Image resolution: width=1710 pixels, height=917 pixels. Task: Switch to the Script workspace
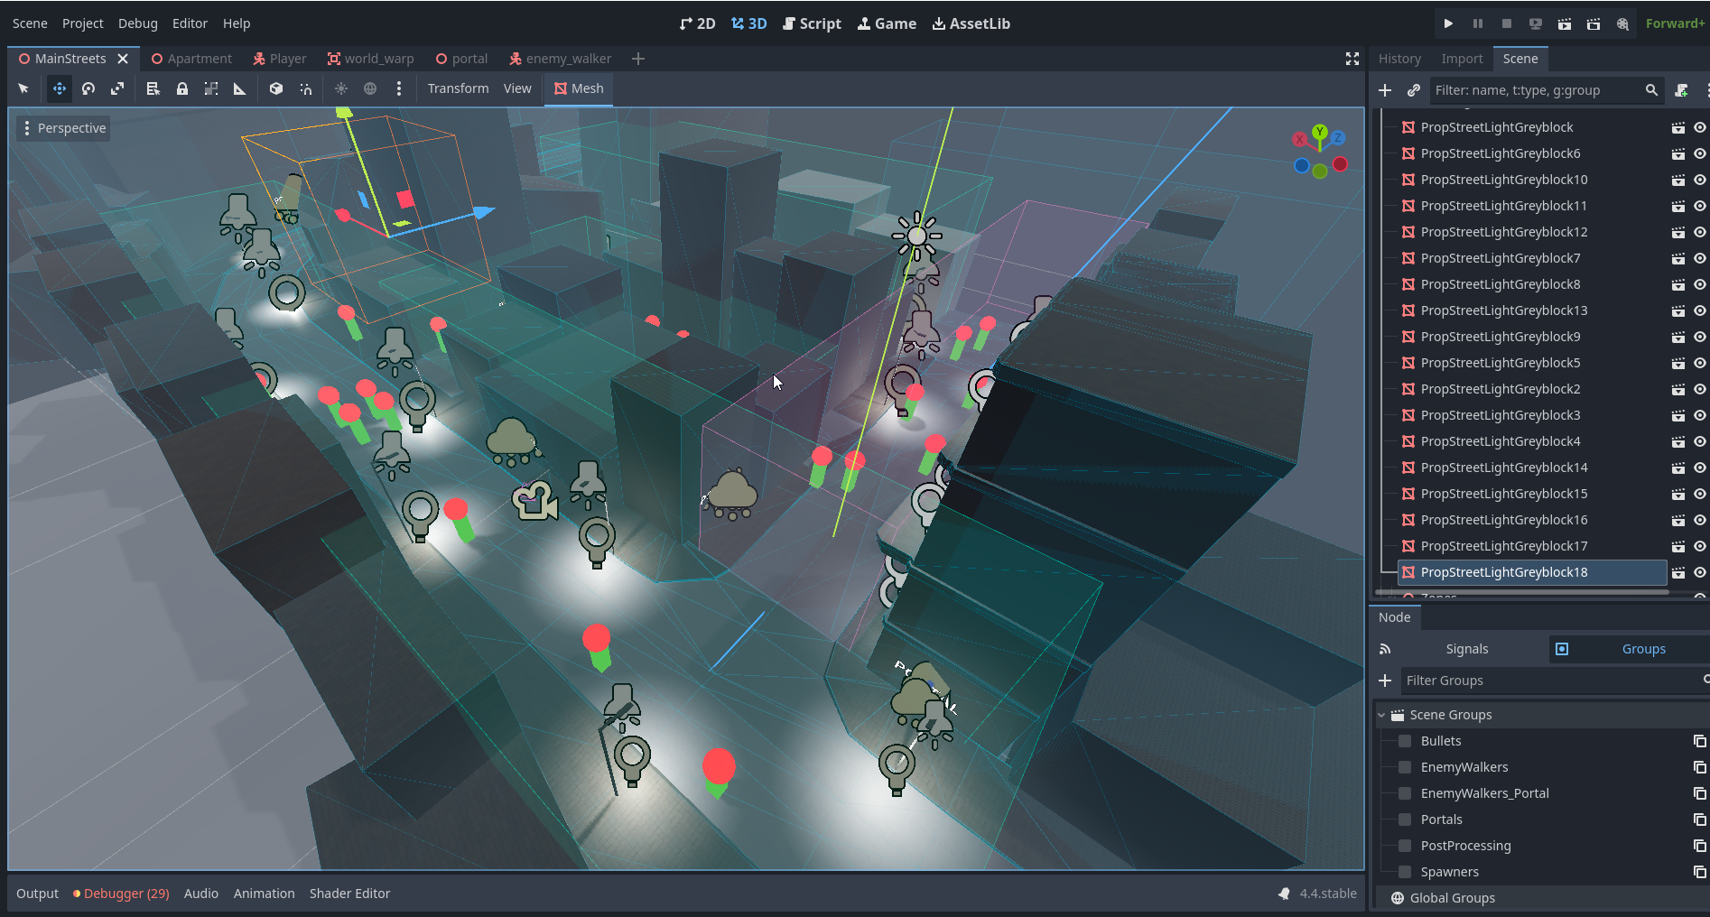pyautogui.click(x=812, y=23)
